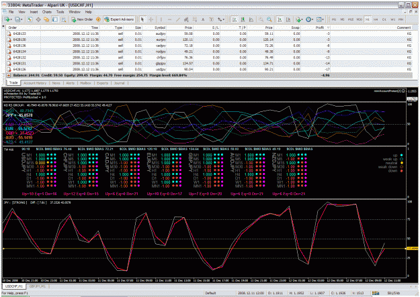Image resolution: width=420 pixels, height=297 pixels.
Task: Click the MetaEditor icon beside New Order
Action: click(x=98, y=19)
